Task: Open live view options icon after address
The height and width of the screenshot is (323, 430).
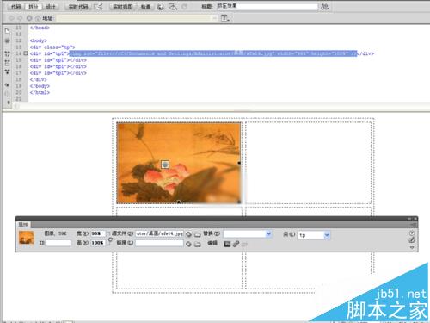Action: 225,18
